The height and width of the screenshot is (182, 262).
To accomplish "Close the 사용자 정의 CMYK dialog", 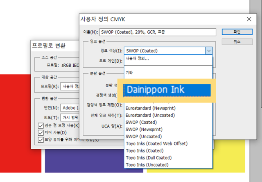I will [249, 19].
